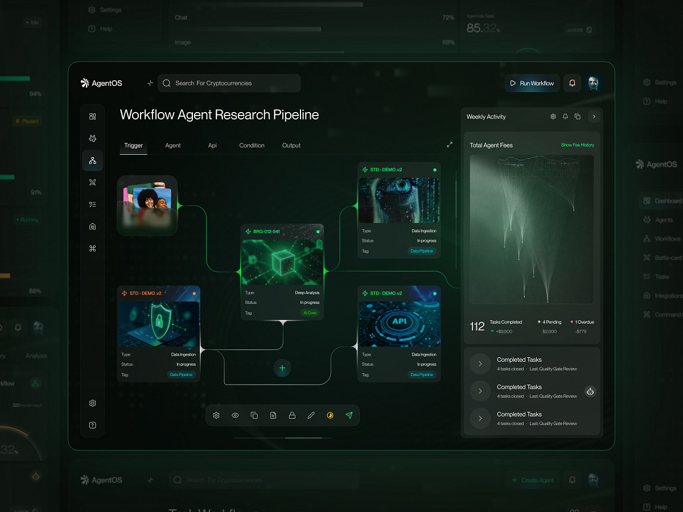Expand the Weekly Activity panel chevron
This screenshot has height=512, width=683.
click(594, 116)
